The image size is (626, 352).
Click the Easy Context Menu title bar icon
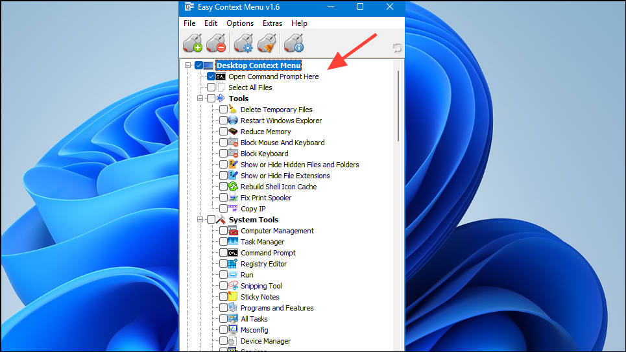point(189,6)
